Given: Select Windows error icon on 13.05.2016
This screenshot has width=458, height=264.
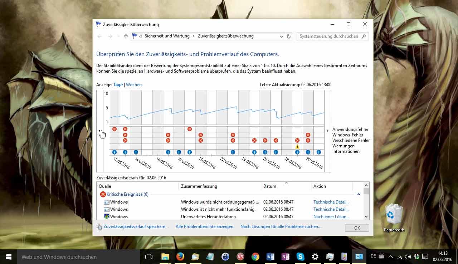Looking at the screenshot, I should click(125, 135).
